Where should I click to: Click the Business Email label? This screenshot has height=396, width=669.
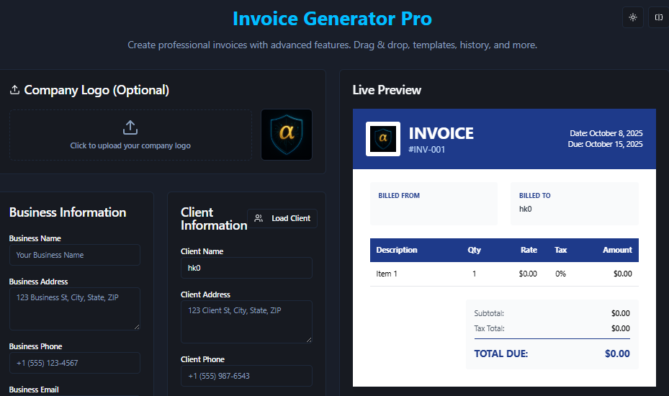point(34,390)
